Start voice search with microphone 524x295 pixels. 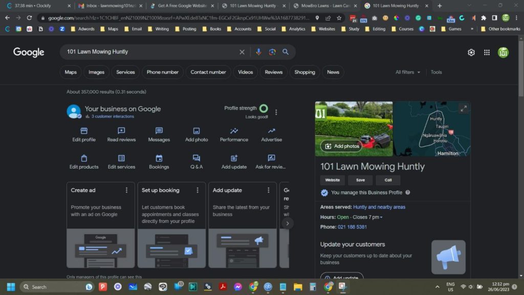coord(258,52)
